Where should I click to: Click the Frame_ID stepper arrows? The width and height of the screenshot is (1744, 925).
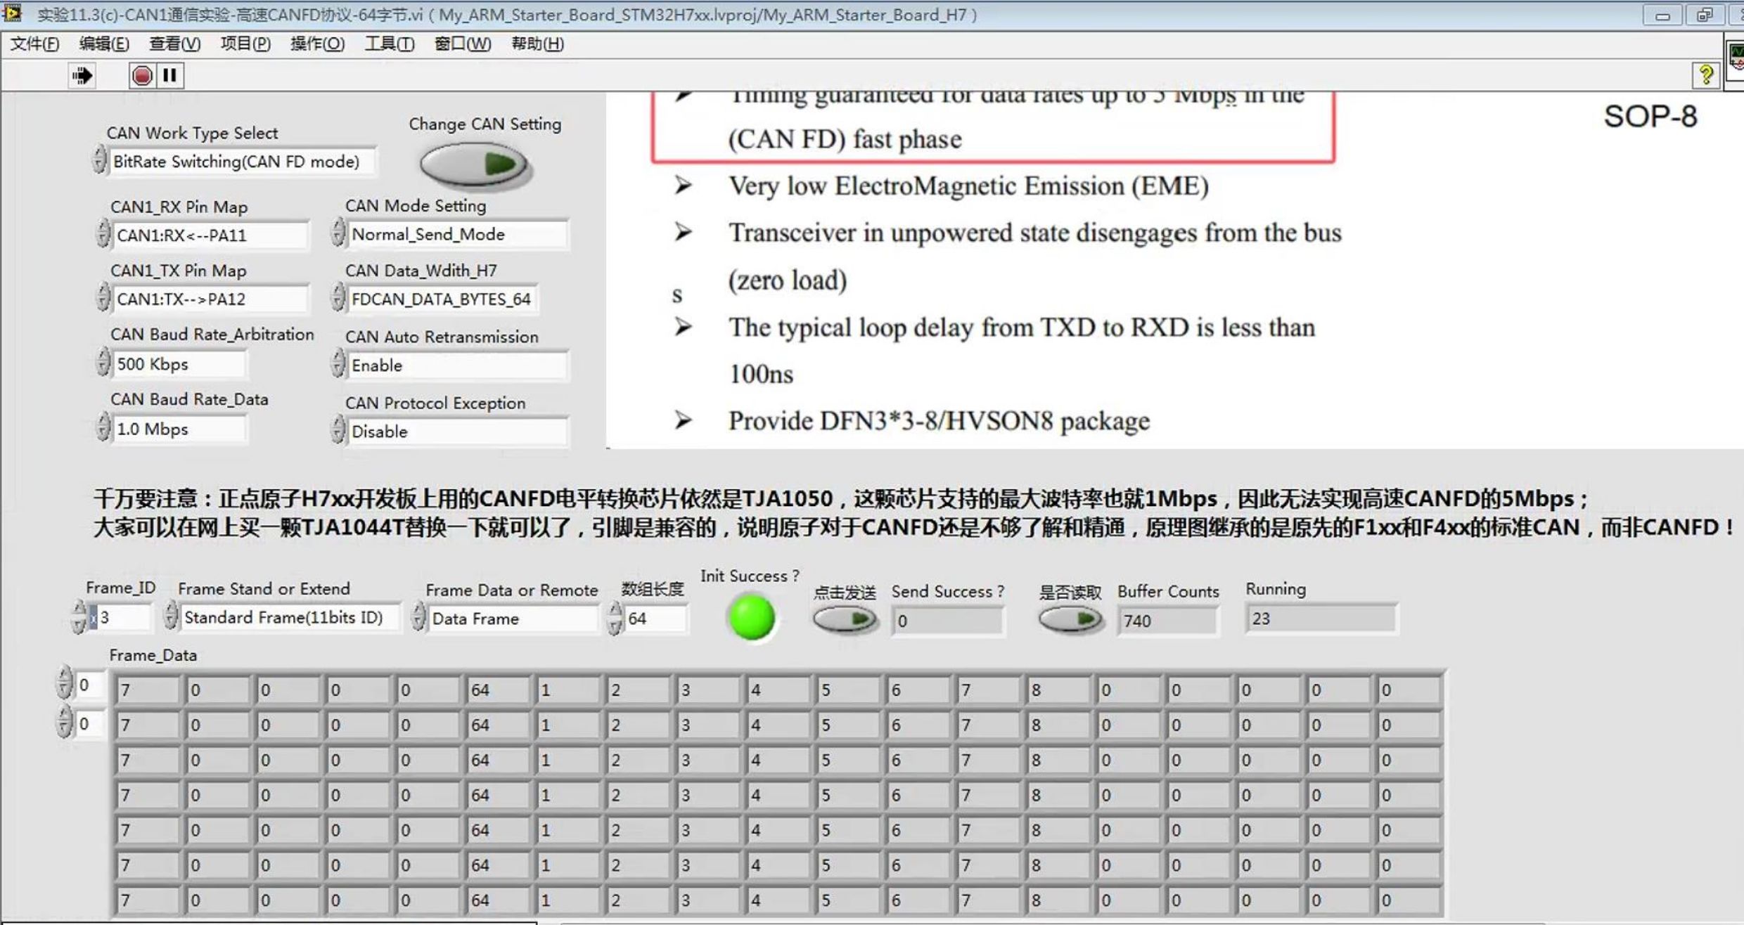tap(79, 617)
